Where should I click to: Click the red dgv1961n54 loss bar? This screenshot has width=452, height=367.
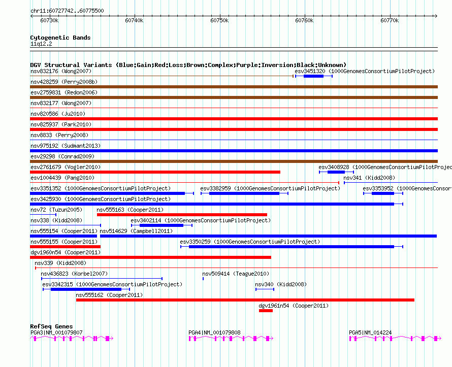(266, 311)
